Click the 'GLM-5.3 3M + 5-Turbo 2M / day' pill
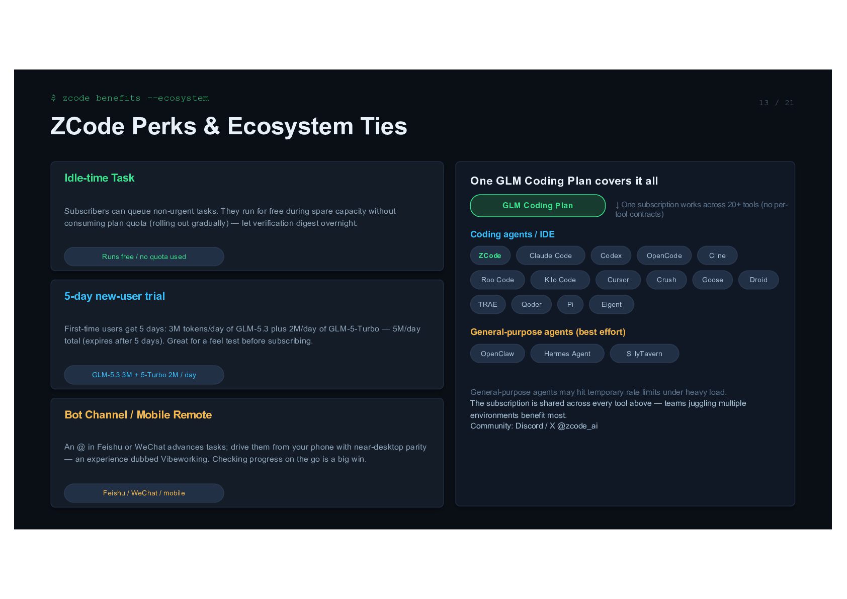 [144, 375]
